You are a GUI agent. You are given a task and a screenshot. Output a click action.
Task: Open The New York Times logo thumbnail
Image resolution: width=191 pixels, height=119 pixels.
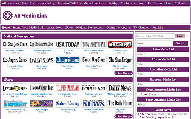click(x=15, y=44)
